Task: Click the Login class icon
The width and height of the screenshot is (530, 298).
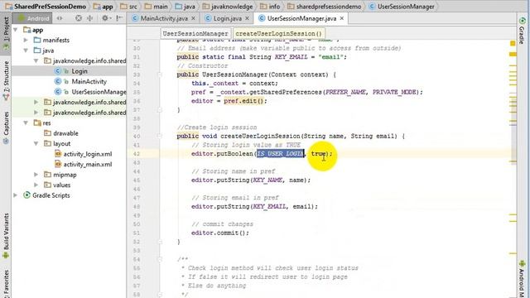Action: [x=58, y=71]
